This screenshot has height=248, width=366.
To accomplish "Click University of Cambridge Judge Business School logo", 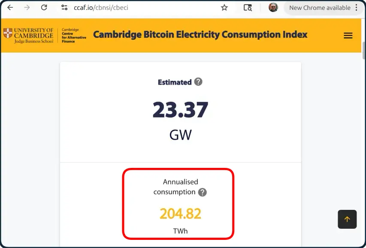I will (28, 36).
